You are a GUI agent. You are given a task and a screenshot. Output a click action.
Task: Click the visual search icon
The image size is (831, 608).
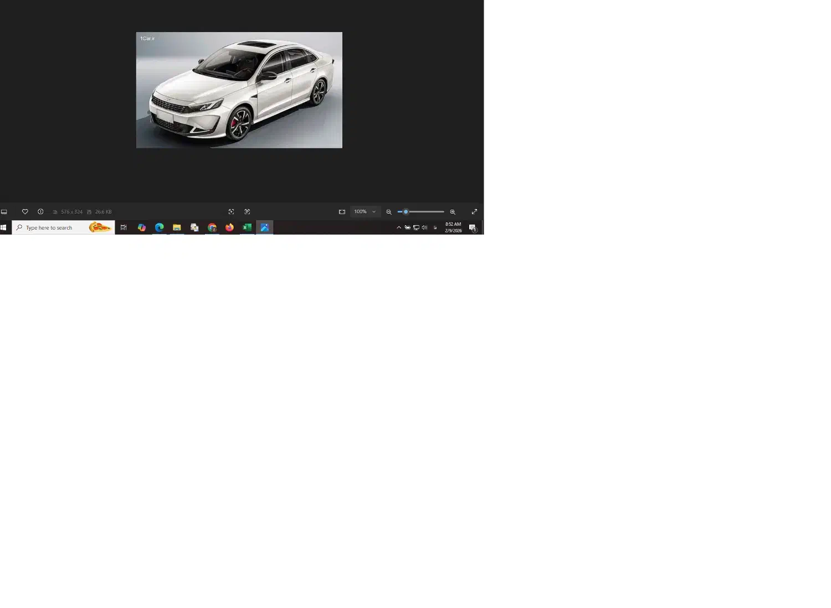point(232,212)
